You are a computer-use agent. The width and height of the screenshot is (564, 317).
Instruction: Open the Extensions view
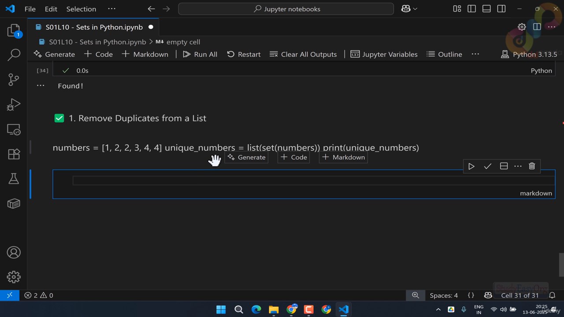(x=14, y=154)
